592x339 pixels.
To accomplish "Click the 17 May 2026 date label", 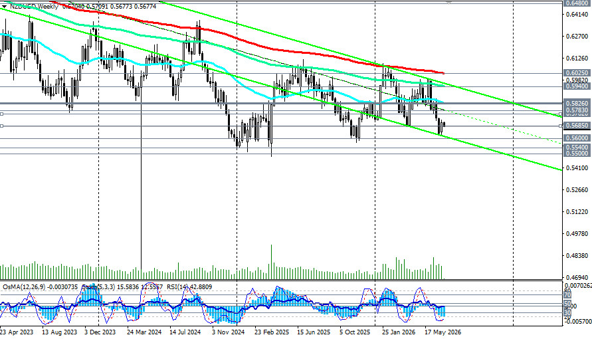I will point(443,332).
